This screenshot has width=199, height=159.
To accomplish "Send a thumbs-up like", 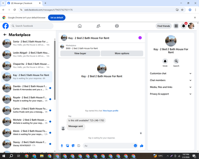I will coord(142,146).
